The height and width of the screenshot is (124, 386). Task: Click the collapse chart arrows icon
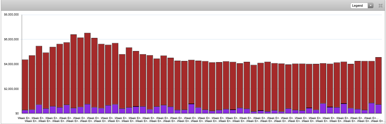point(380,6)
